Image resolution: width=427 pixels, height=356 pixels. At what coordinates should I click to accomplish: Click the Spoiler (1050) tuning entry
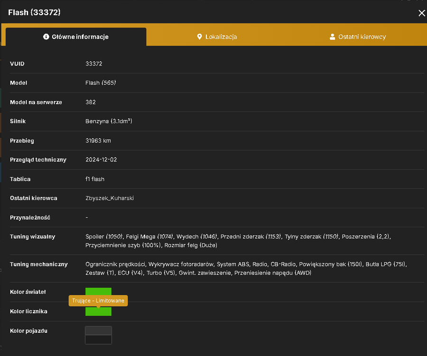coord(104,237)
